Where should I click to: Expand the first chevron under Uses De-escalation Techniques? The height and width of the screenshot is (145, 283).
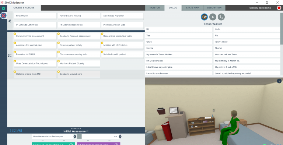pyautogui.click(x=42, y=141)
